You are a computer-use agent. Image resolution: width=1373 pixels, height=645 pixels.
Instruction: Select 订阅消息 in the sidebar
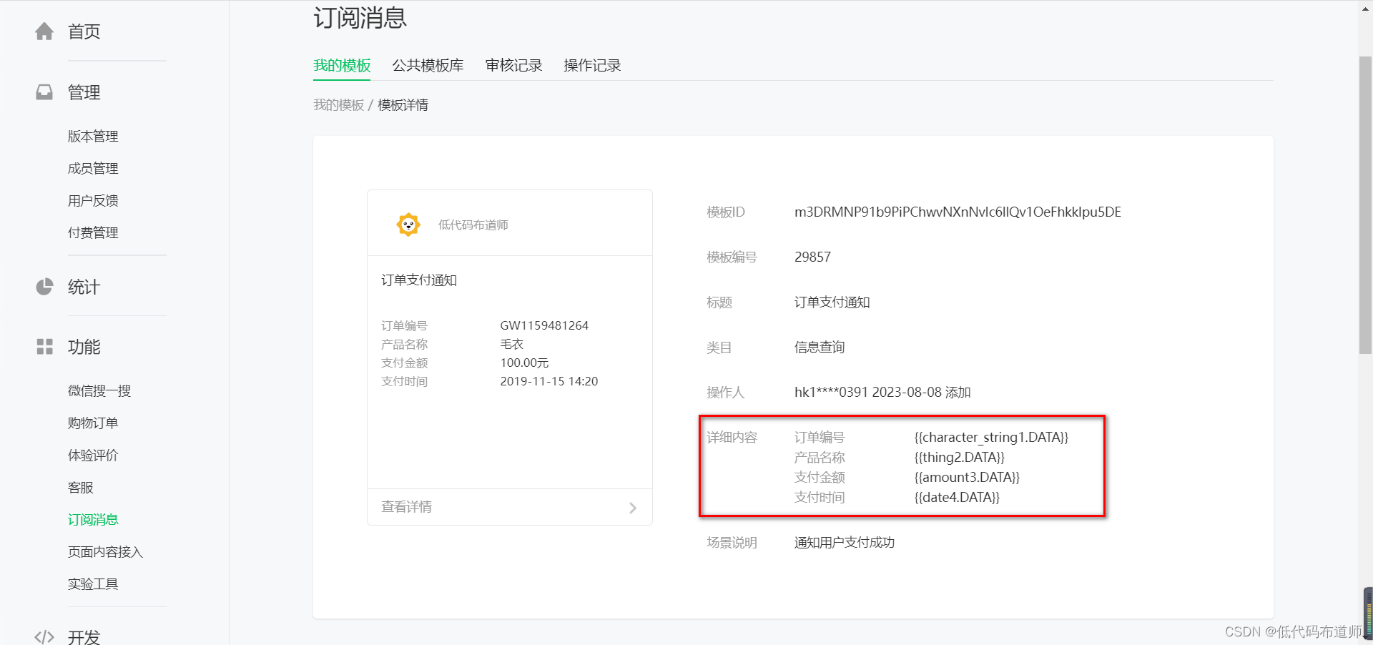pos(93,519)
